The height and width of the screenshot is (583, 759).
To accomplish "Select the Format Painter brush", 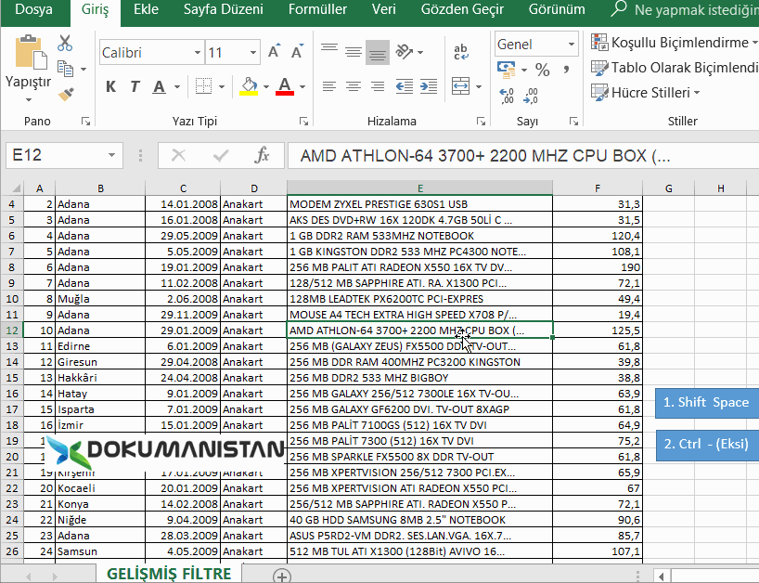I will click(x=66, y=94).
